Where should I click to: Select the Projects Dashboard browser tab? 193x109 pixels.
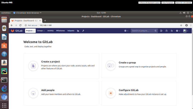26,20
